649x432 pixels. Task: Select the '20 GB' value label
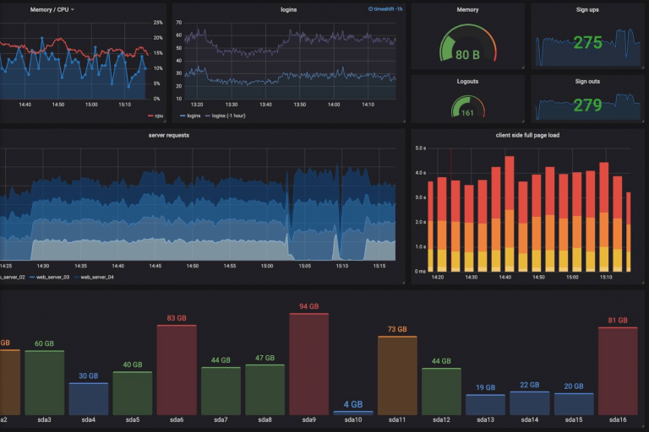point(573,386)
